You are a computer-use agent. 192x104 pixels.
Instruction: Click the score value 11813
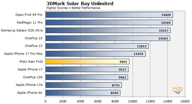point(142,46)
